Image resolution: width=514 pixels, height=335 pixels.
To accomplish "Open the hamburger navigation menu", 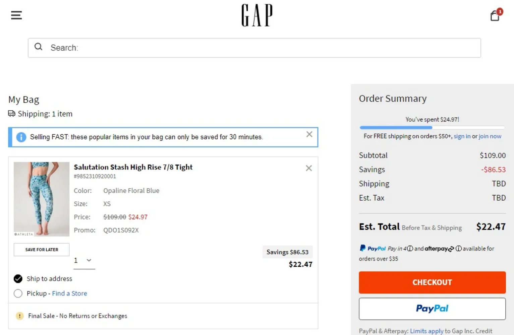I will coord(16,15).
